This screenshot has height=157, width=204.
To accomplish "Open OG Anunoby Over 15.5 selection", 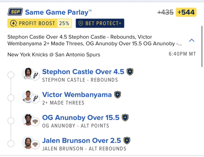I will 81,118.
